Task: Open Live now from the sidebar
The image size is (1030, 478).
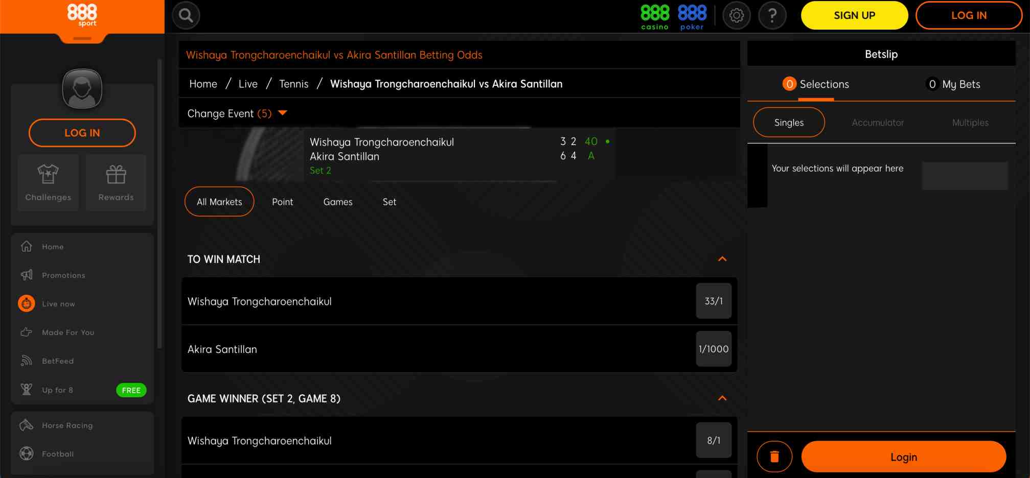Action: pos(59,303)
